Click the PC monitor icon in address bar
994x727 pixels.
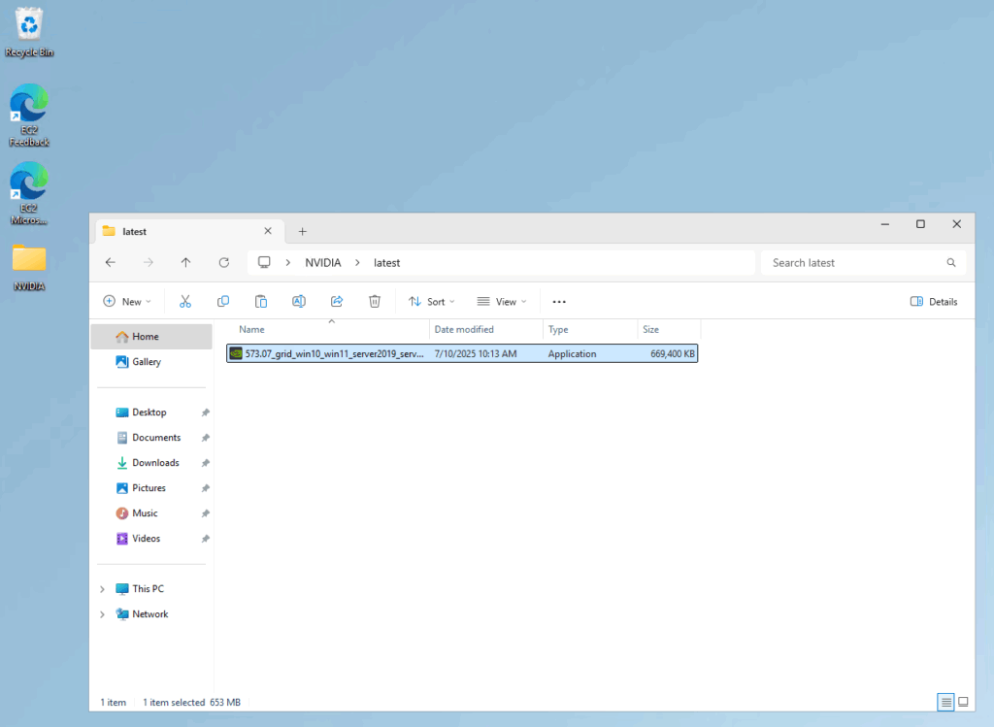click(264, 262)
